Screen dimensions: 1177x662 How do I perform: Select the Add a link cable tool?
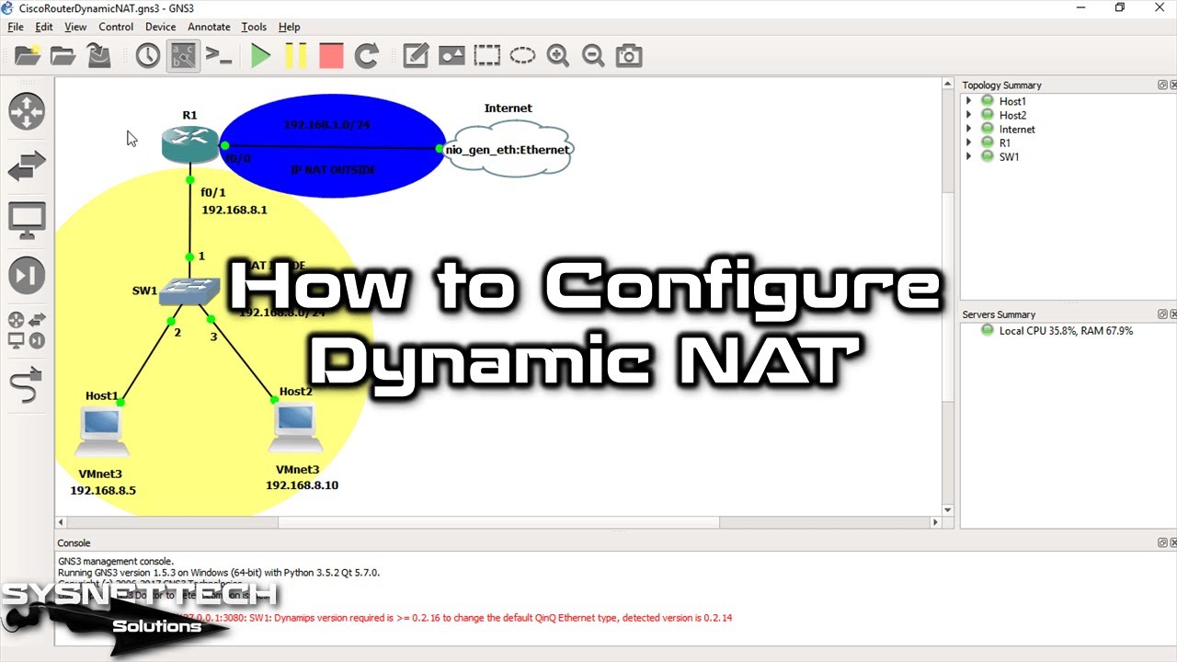click(x=27, y=384)
